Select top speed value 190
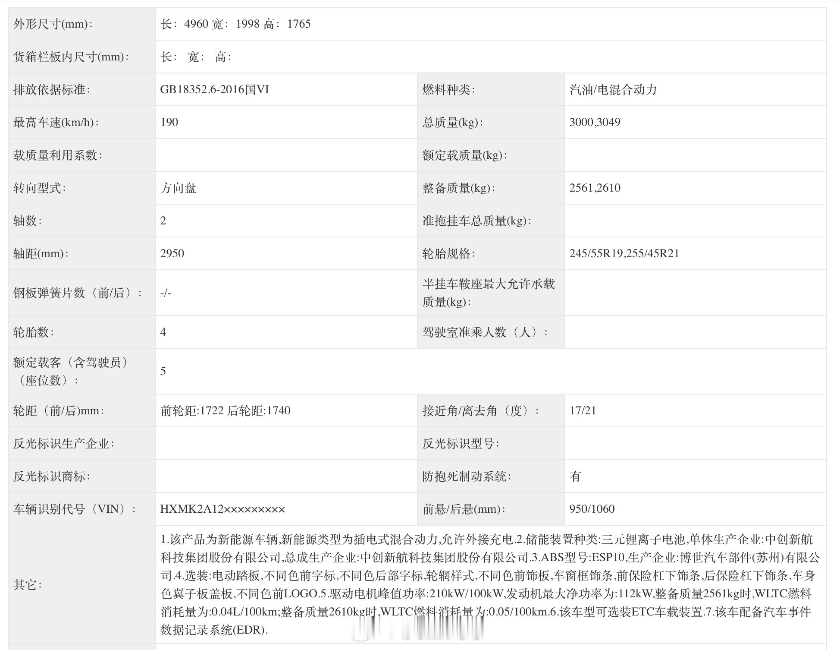Viewport: 840px width, 650px height. pyautogui.click(x=169, y=122)
